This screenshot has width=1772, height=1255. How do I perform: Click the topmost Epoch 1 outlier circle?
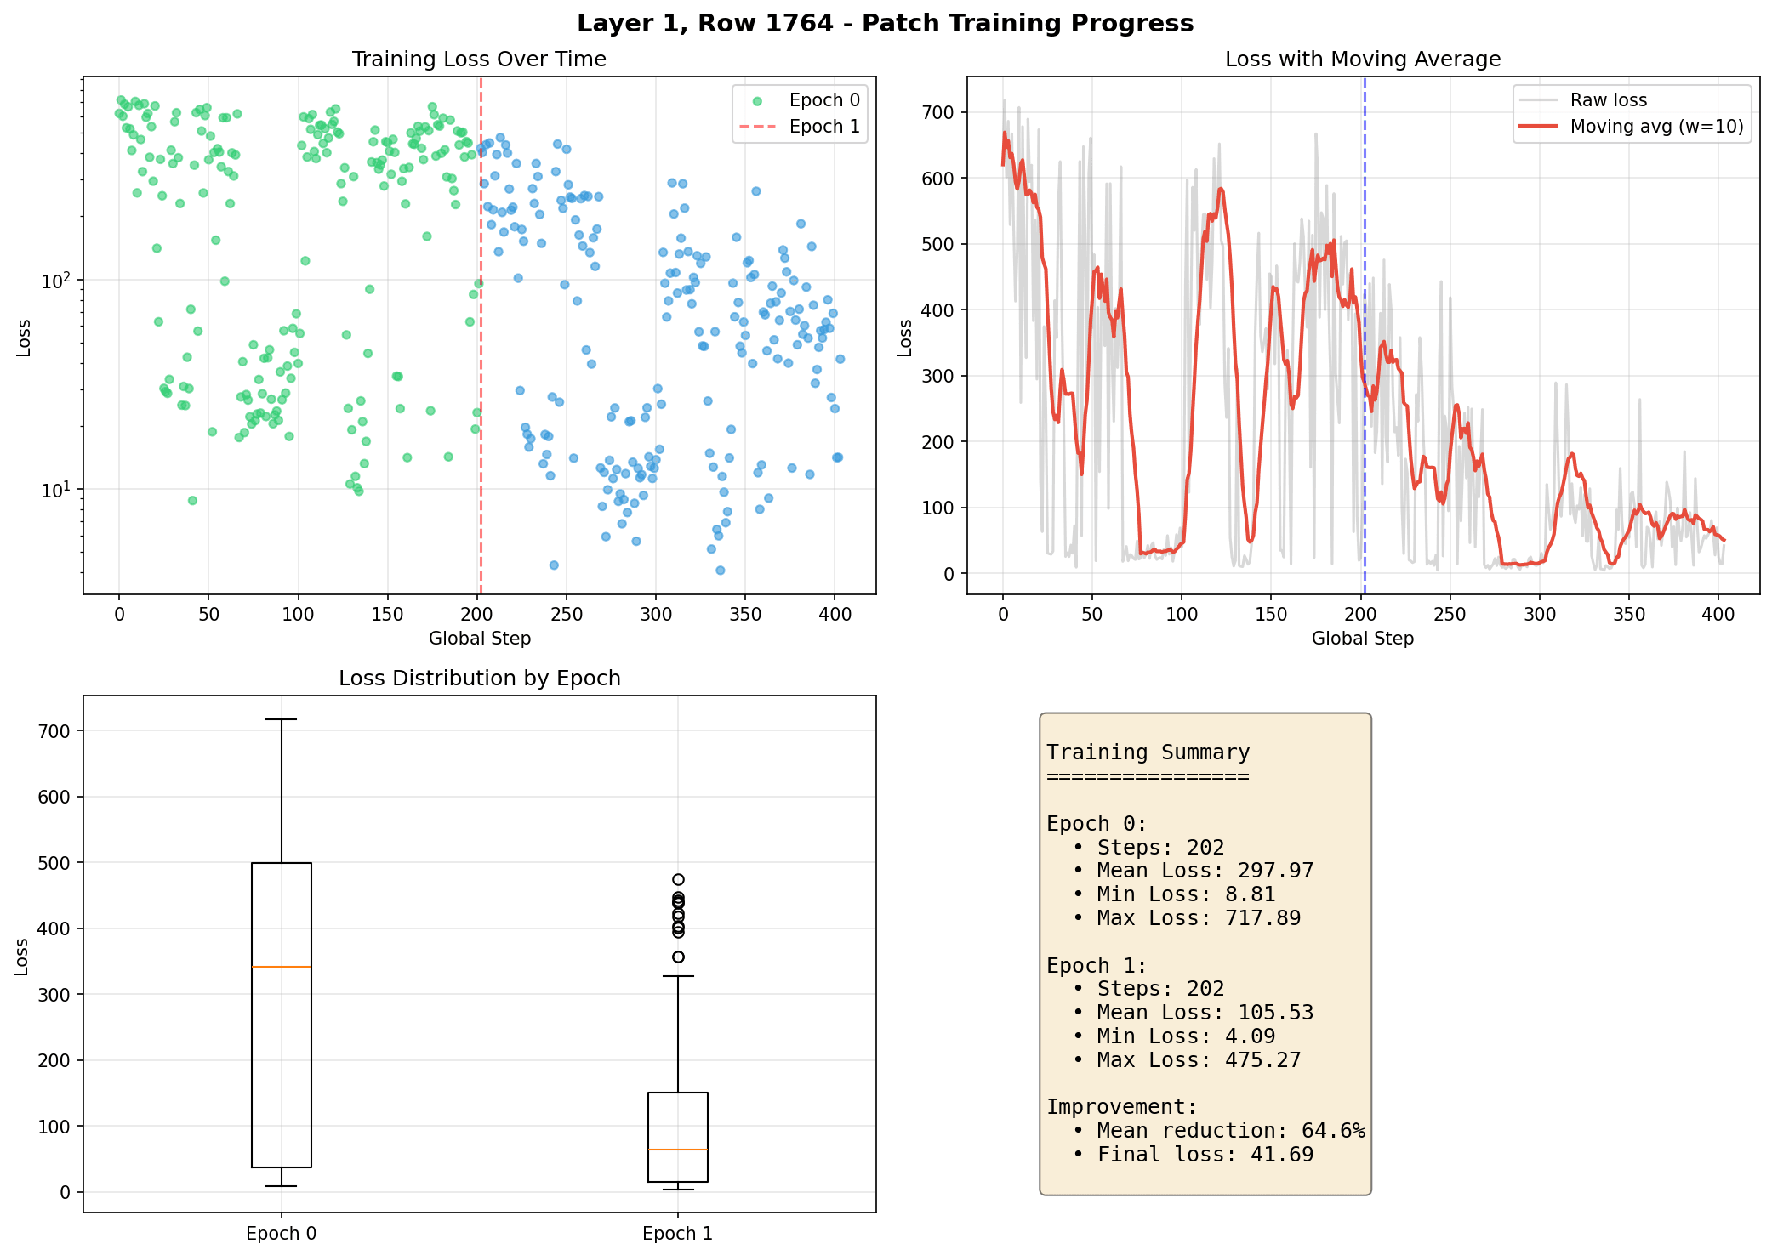click(x=678, y=879)
